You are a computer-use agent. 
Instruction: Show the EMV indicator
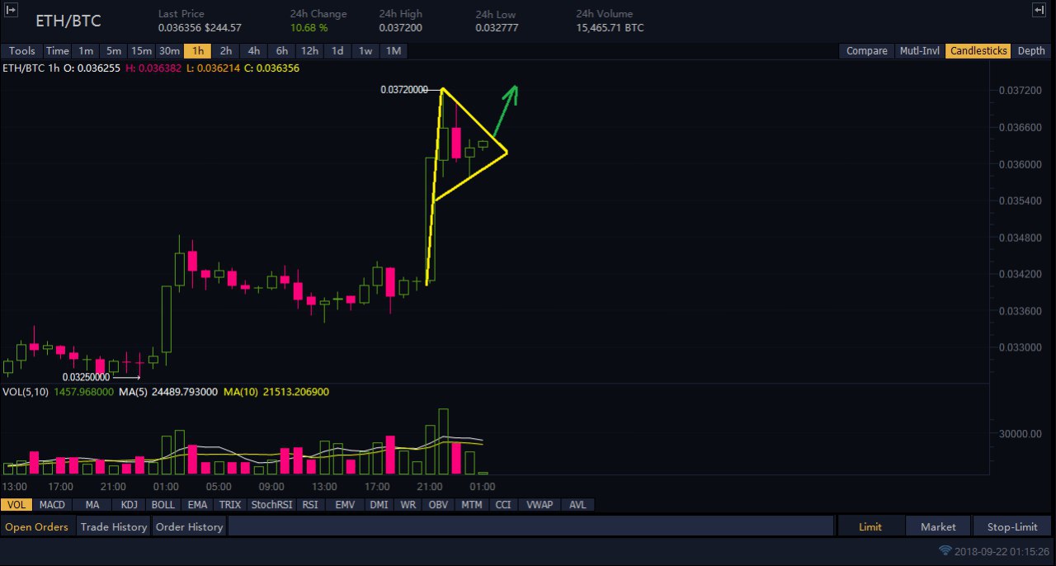tap(345, 504)
